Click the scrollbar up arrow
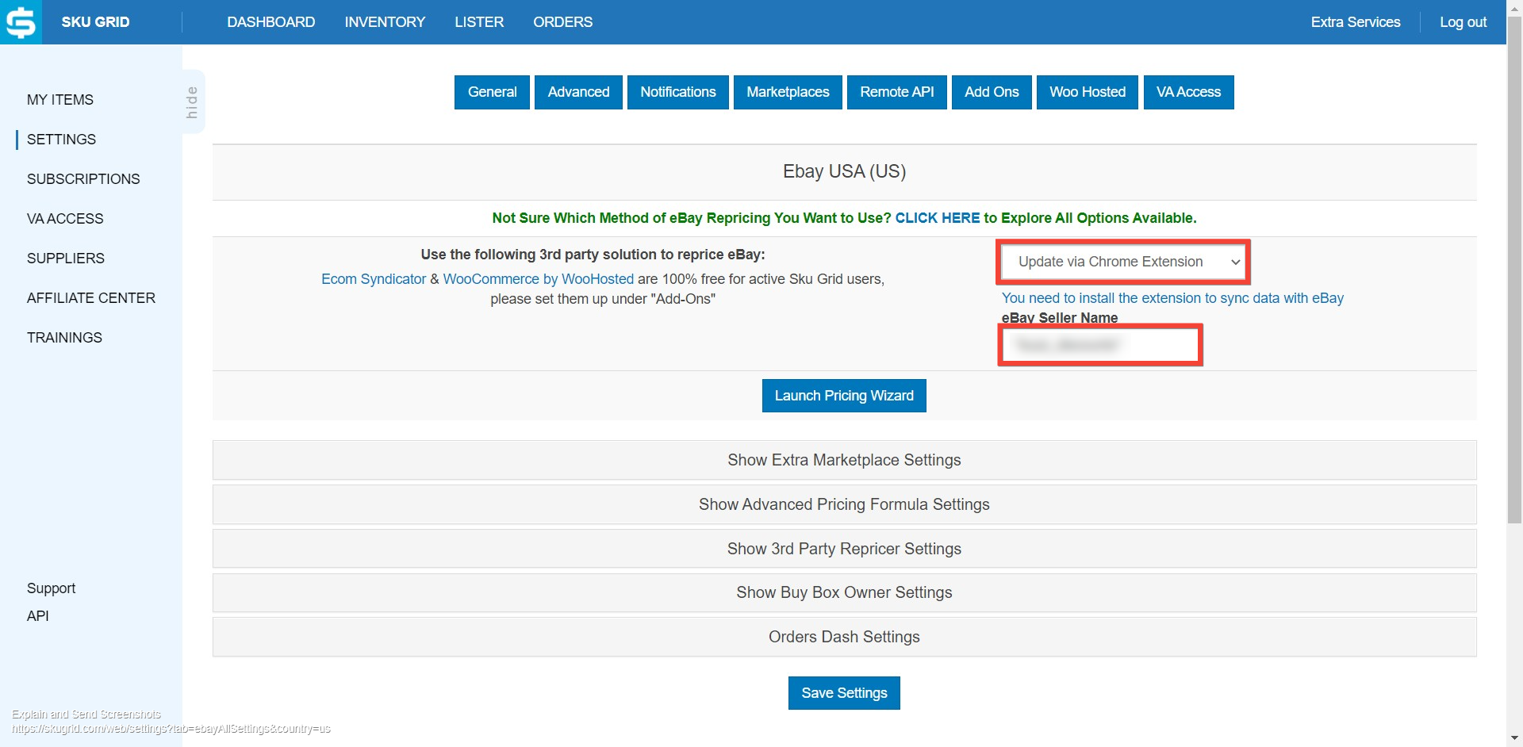The width and height of the screenshot is (1523, 747). tap(1514, 7)
